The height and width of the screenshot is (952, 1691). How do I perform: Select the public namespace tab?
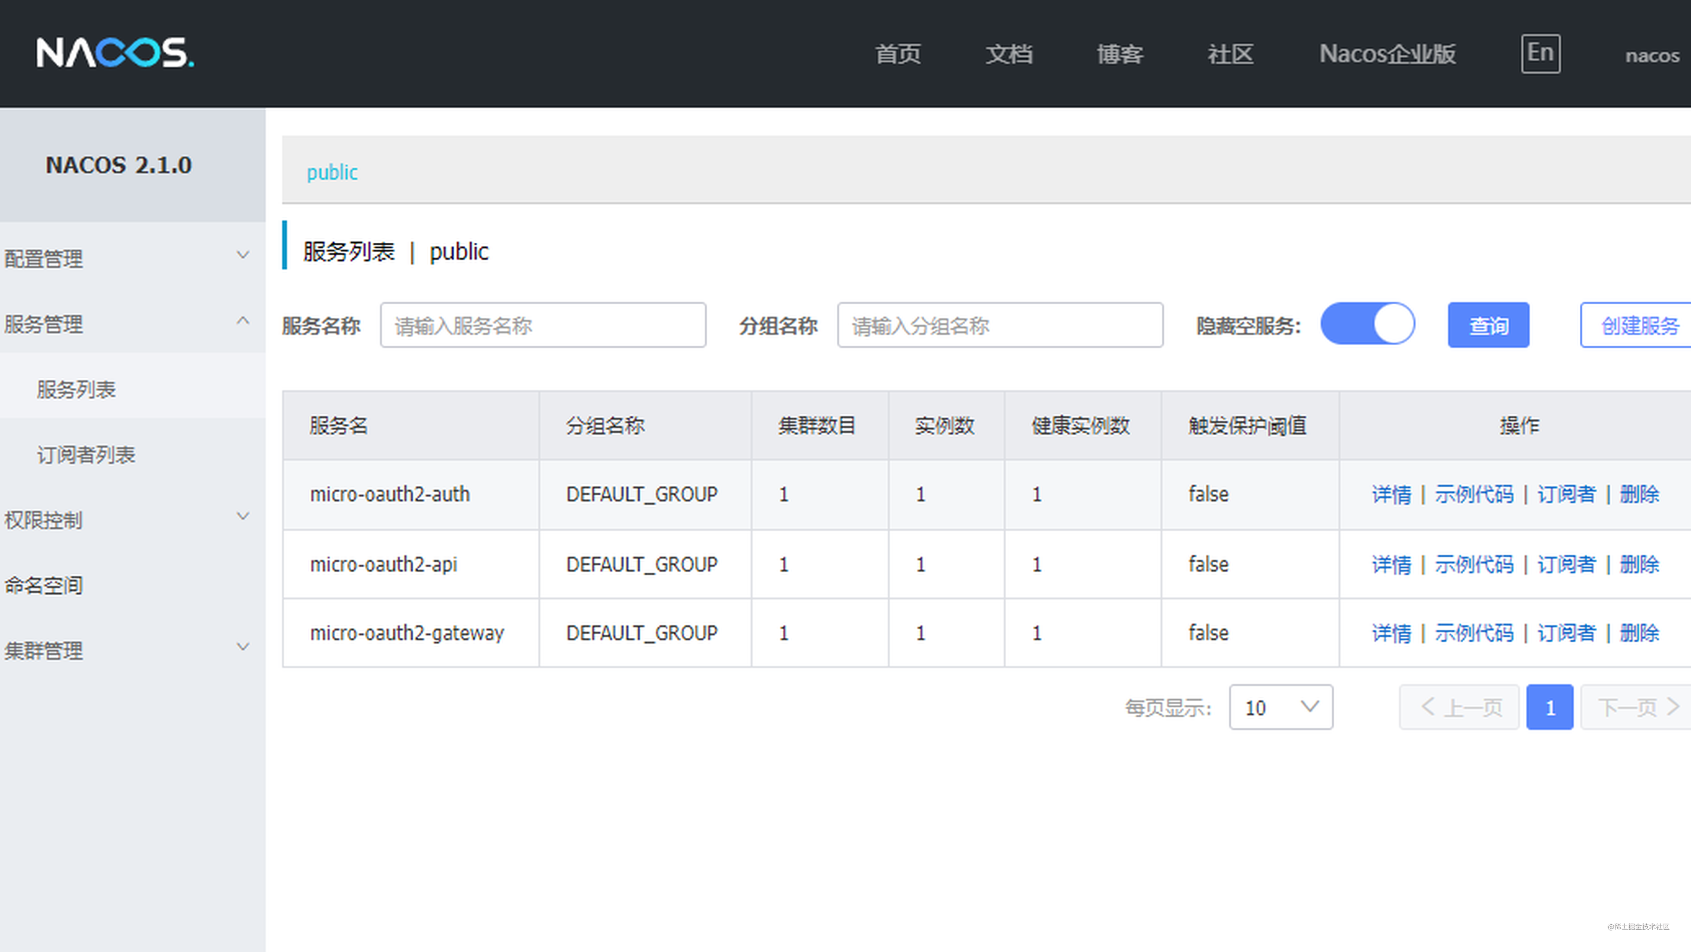(332, 172)
